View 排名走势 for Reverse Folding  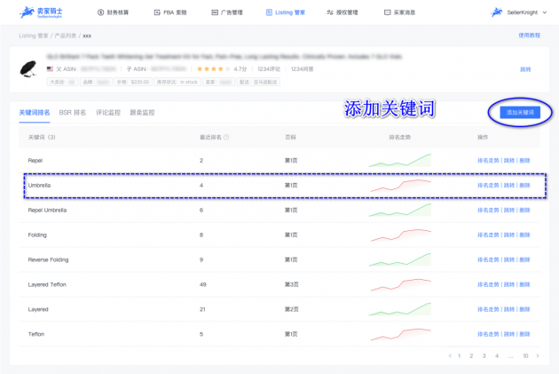point(488,259)
